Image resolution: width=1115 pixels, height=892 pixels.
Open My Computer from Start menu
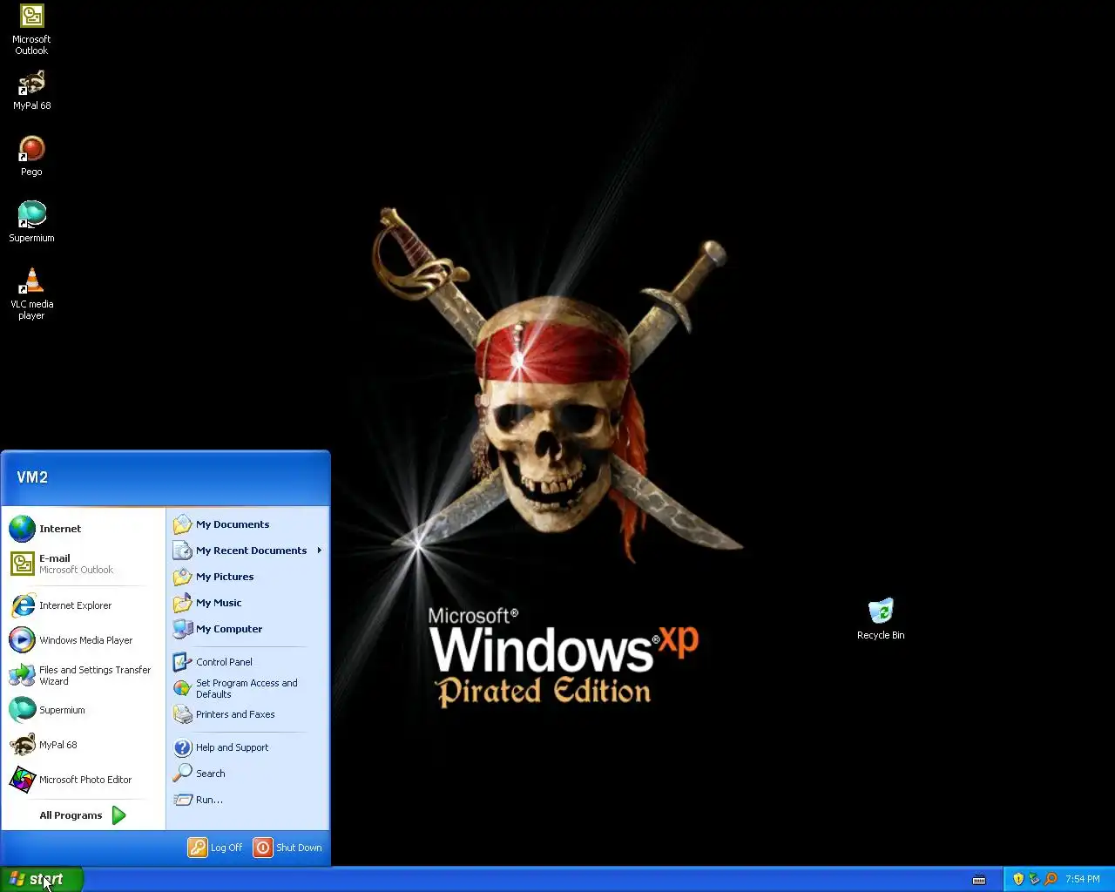click(x=247, y=629)
